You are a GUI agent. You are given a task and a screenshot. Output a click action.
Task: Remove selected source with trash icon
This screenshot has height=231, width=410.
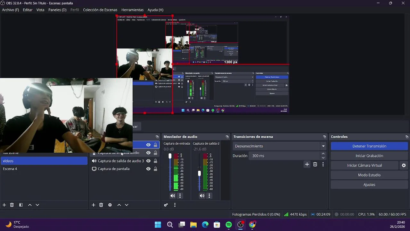pyautogui.click(x=101, y=205)
